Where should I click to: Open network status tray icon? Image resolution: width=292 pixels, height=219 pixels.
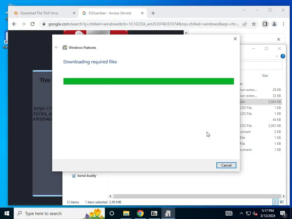pos(248,213)
